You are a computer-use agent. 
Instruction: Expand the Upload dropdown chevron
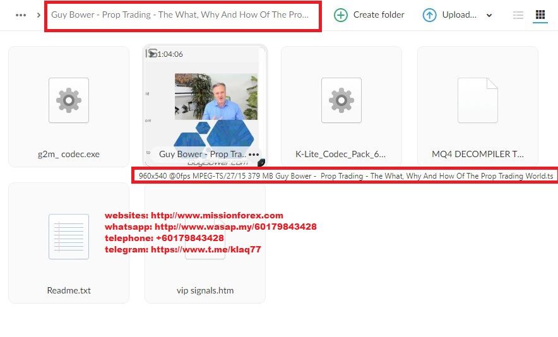pyautogui.click(x=489, y=16)
